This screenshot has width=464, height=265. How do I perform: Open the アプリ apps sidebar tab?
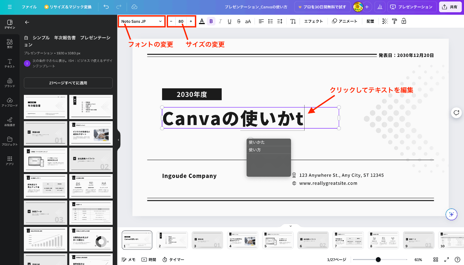point(10,161)
